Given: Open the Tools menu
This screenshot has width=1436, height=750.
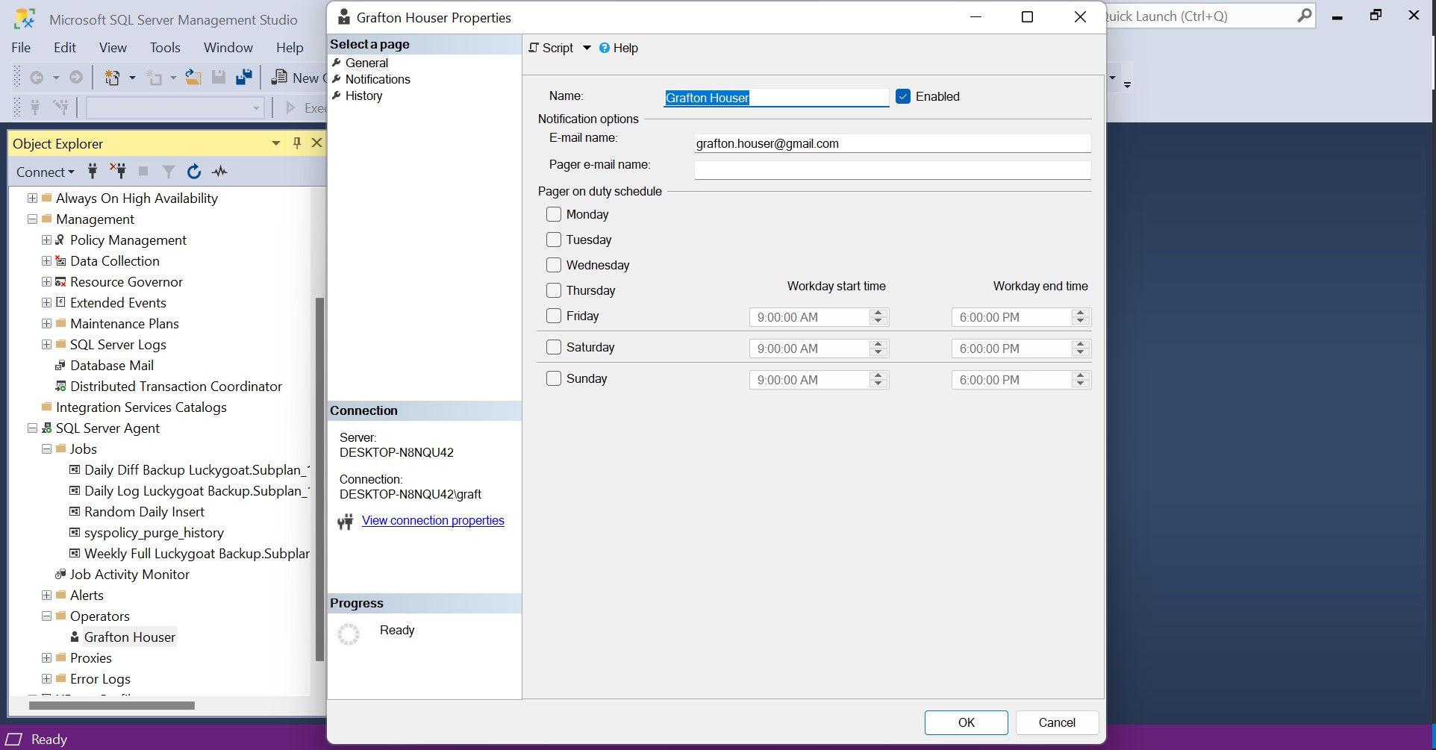Looking at the screenshot, I should pos(165,48).
